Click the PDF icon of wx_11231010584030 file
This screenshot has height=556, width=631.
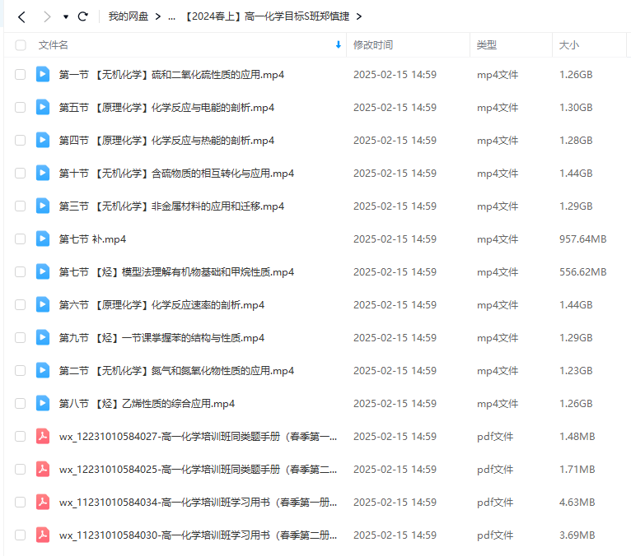point(43,535)
